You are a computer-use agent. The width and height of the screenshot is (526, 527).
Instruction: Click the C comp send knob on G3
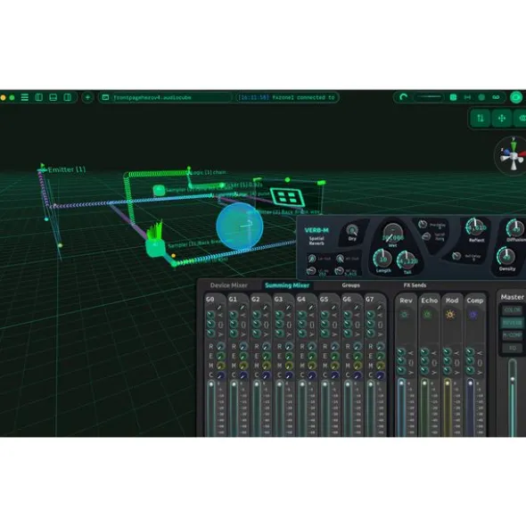coord(289,375)
